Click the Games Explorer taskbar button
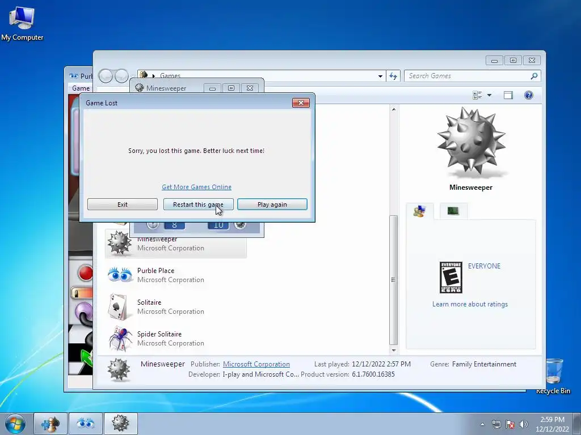The image size is (581, 435). click(50, 424)
